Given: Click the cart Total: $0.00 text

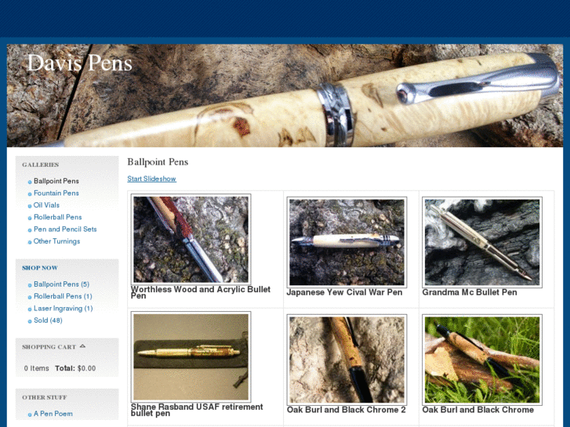Looking at the screenshot, I should pos(75,368).
